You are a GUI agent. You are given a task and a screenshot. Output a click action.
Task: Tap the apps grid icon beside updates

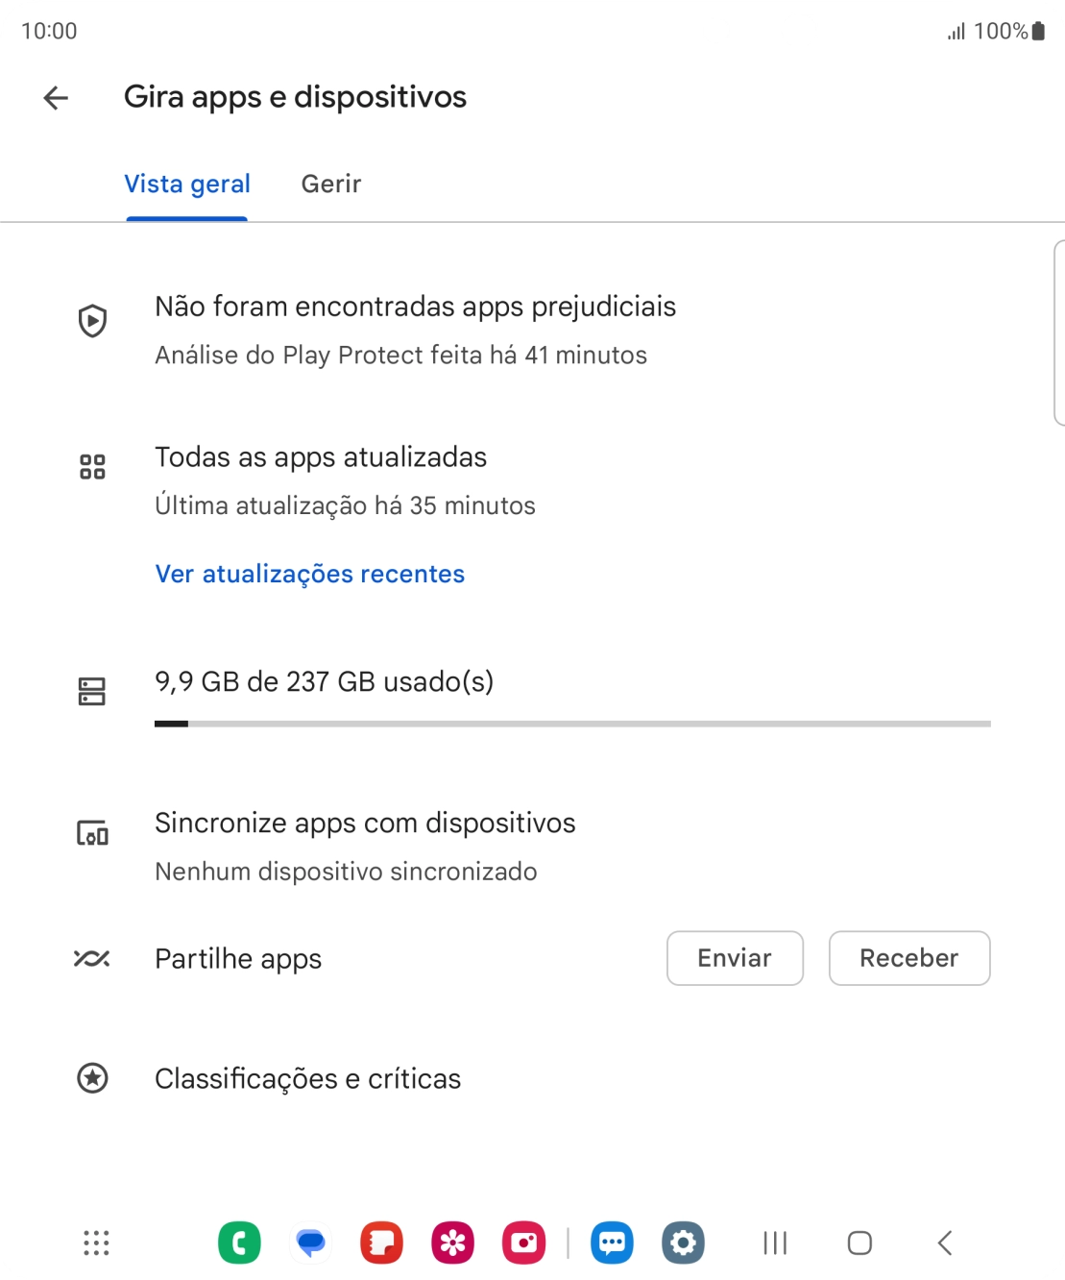[92, 467]
